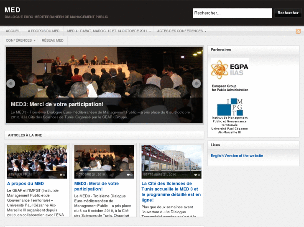The height and width of the screenshot is (227, 304).
Task: Show previous slide with left arrow
Action: (x=11, y=84)
